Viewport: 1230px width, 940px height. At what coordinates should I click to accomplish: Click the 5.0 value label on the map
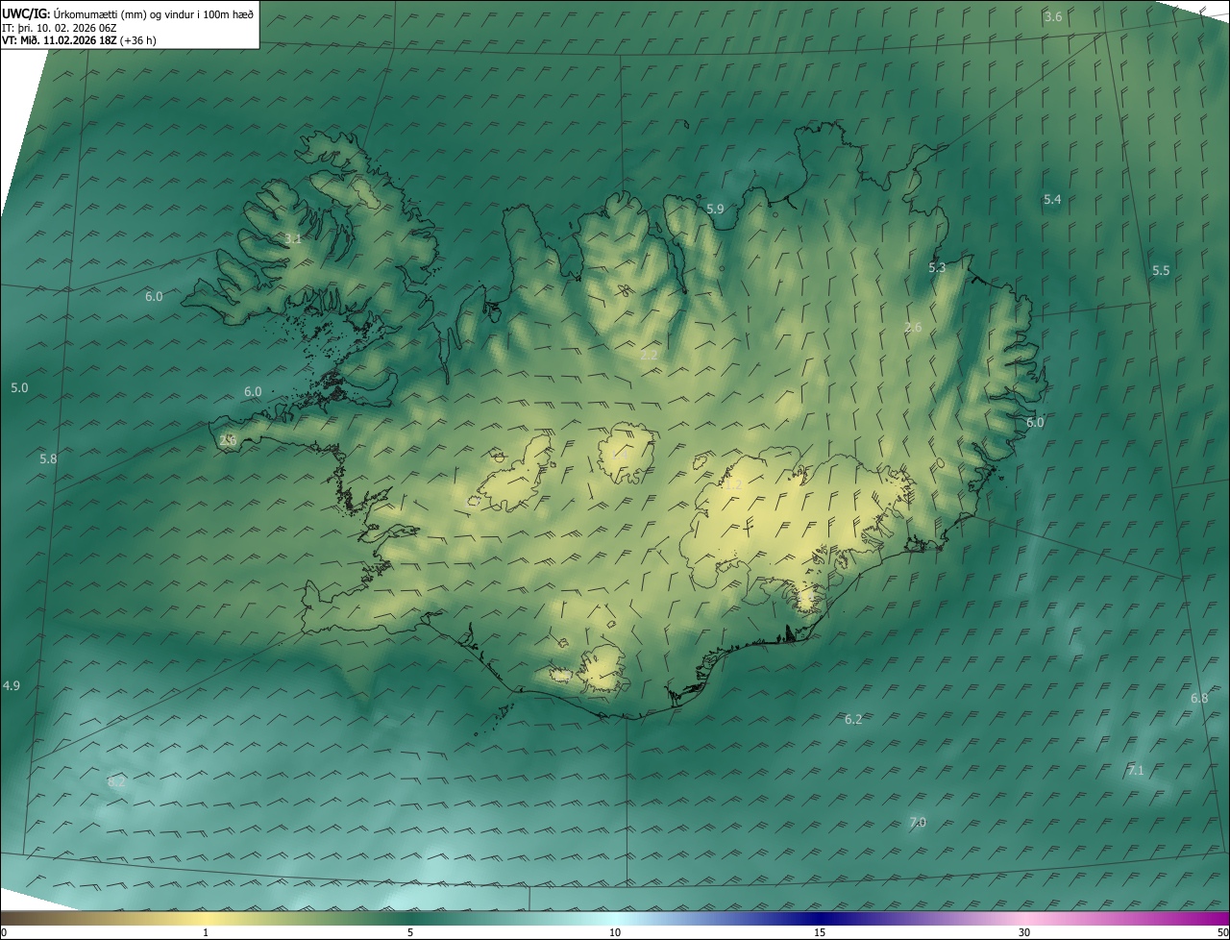[19, 388]
